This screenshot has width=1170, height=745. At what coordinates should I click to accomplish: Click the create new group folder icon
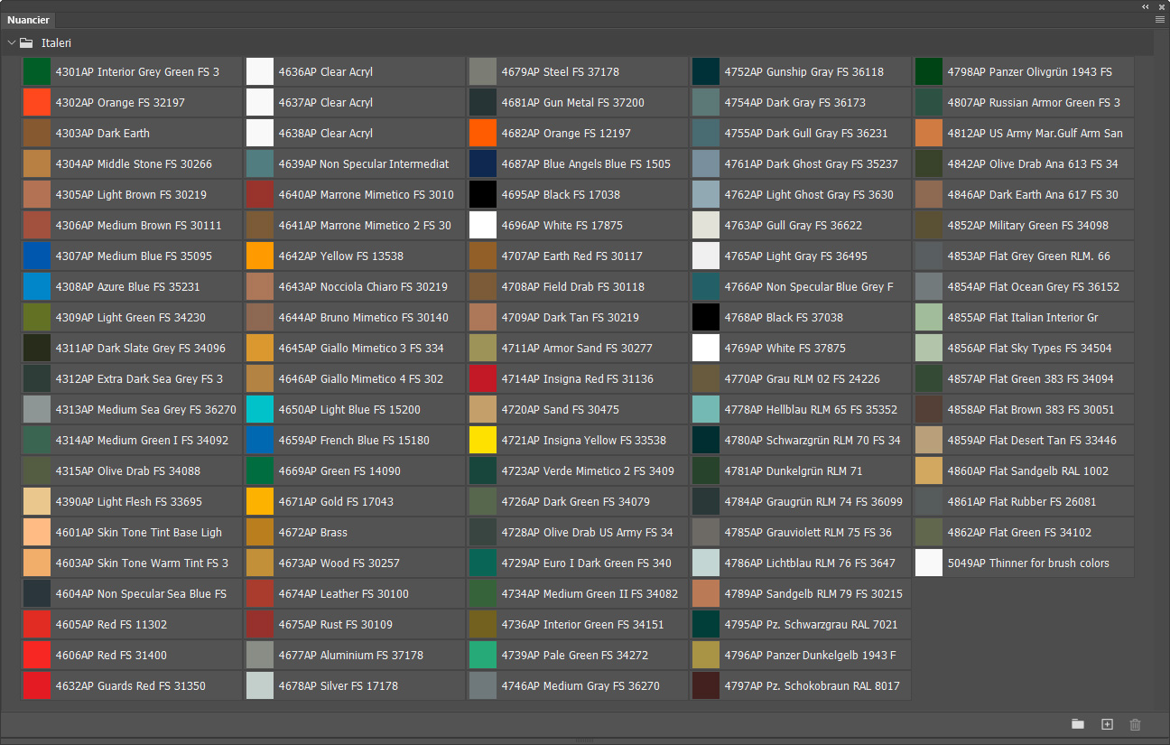click(1078, 724)
